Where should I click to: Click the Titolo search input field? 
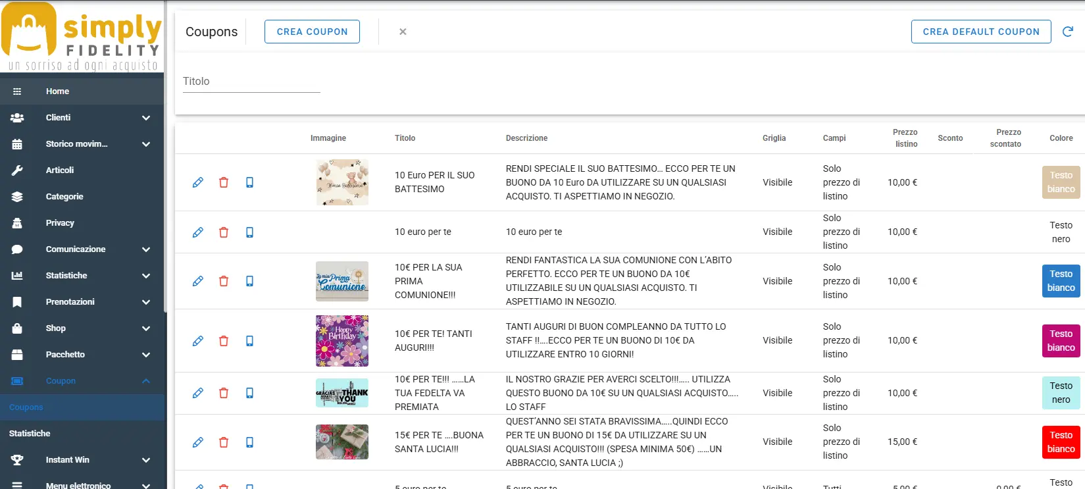[x=251, y=82]
